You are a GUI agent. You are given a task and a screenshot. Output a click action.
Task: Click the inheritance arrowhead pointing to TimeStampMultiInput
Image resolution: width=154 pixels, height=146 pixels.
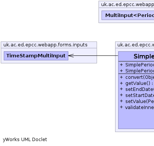71,55
